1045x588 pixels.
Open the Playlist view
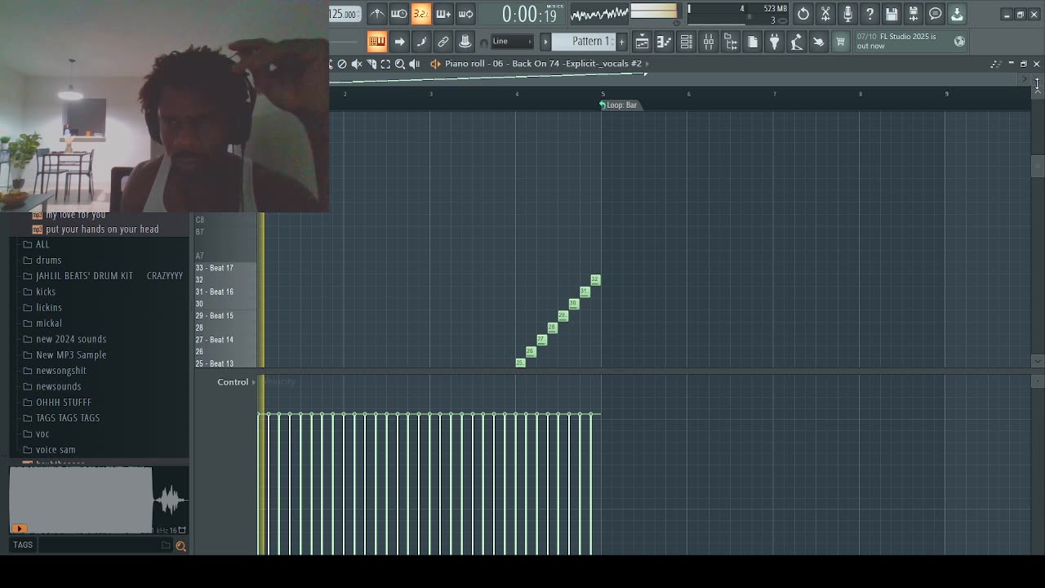[x=643, y=42]
